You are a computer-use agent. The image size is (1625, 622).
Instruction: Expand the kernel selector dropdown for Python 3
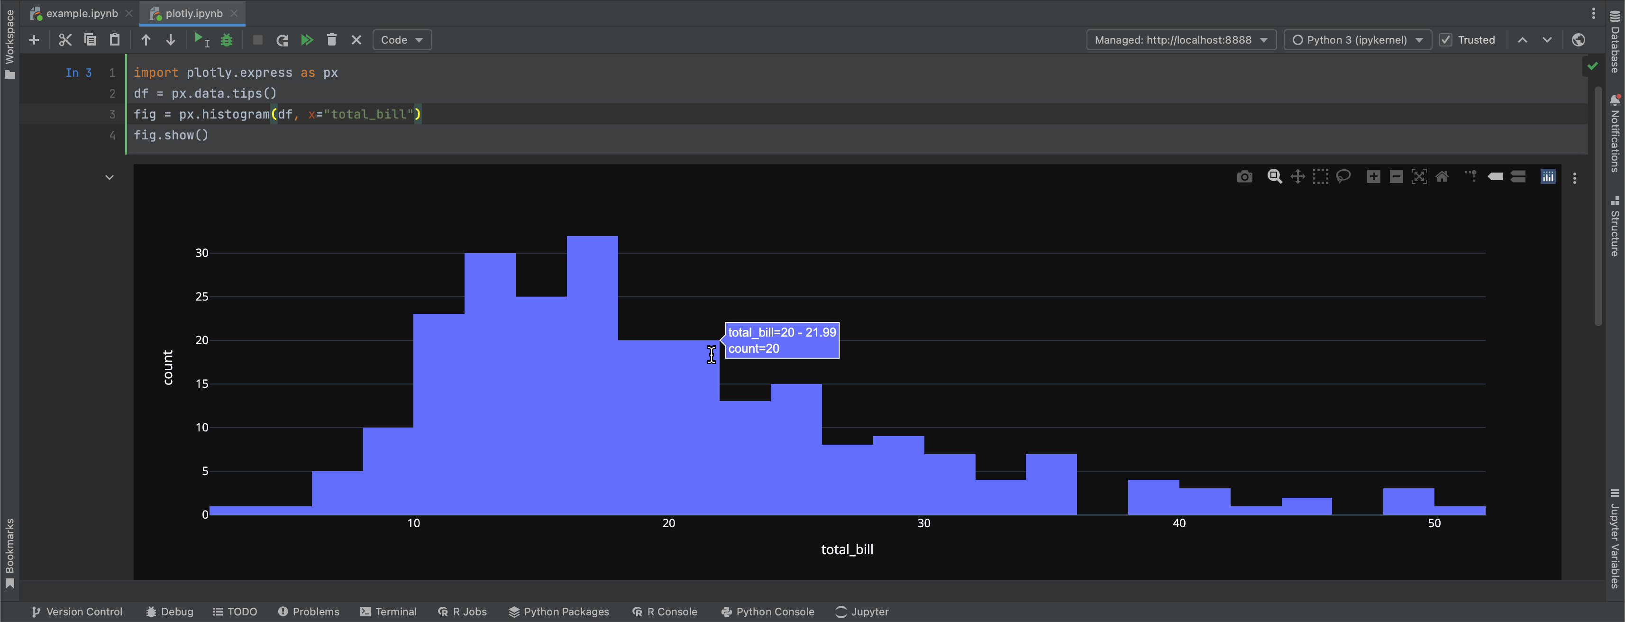point(1421,40)
